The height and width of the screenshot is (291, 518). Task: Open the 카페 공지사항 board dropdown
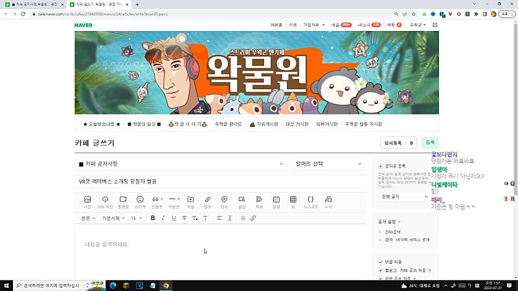pos(181,164)
